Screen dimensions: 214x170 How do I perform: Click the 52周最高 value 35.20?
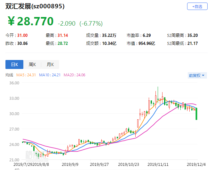coord(193,36)
